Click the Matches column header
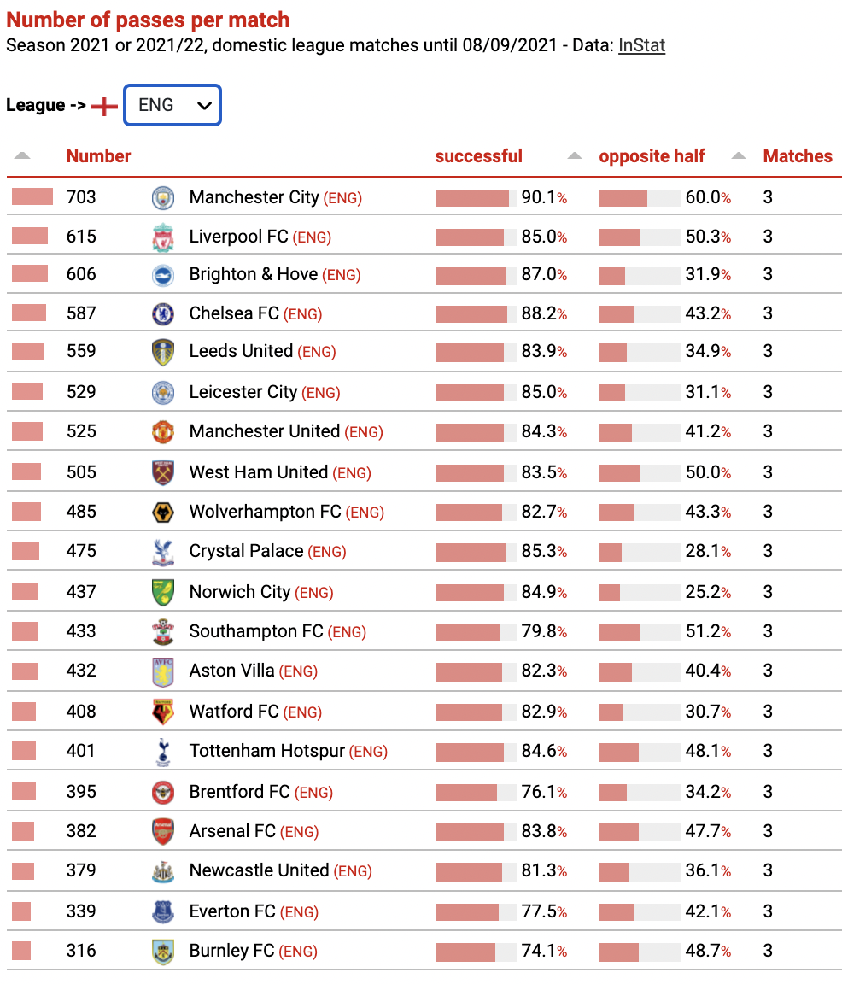This screenshot has width=842, height=984. tap(798, 156)
